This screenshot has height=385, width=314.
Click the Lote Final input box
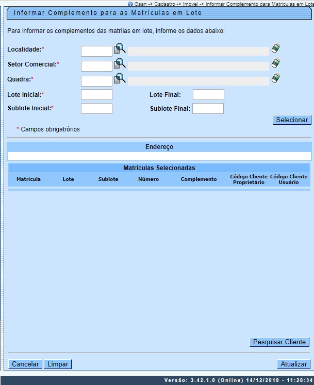(x=208, y=94)
